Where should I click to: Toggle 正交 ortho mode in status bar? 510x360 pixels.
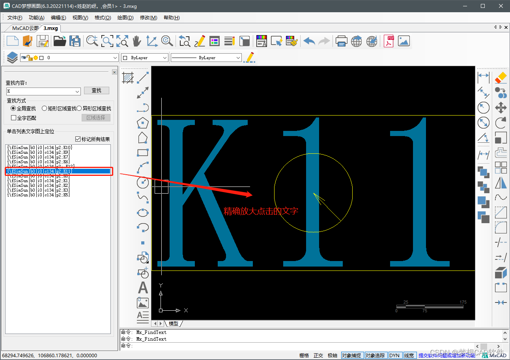point(318,355)
